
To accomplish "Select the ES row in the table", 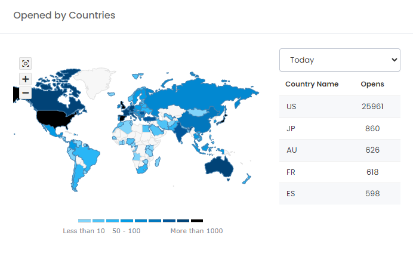I will (x=340, y=193).
